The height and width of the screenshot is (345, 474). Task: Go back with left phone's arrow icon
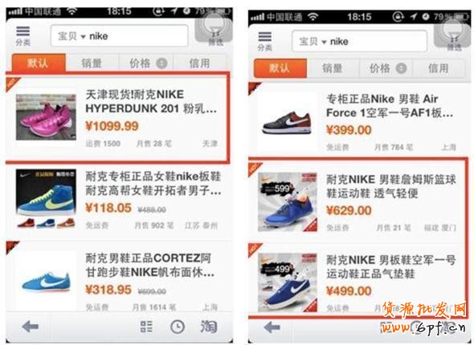click(31, 327)
